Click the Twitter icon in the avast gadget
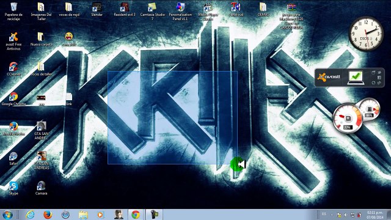391x220 pixels. click(379, 72)
